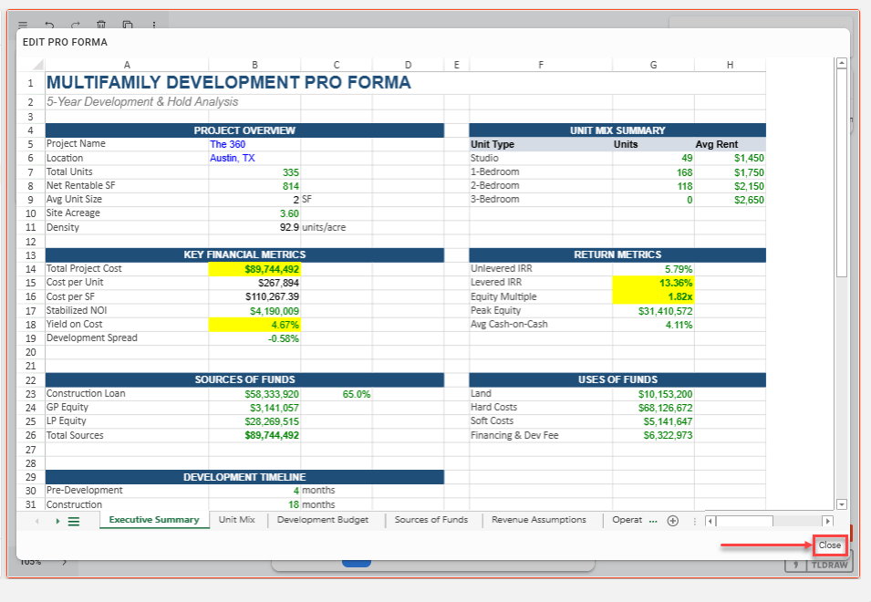
Task: Click the vertical scrollbar up arrow
Action: pos(842,63)
